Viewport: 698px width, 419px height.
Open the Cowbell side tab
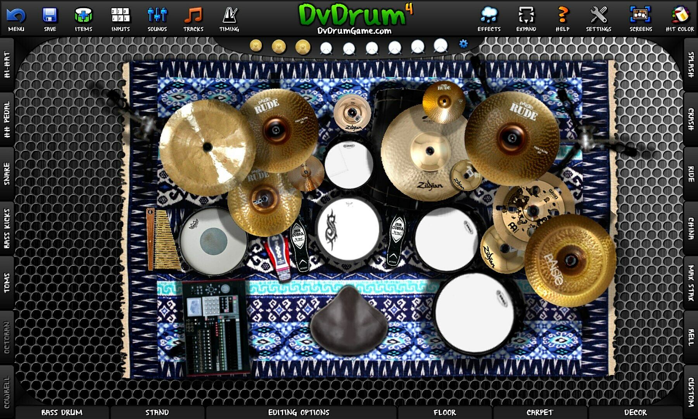pyautogui.click(x=7, y=392)
